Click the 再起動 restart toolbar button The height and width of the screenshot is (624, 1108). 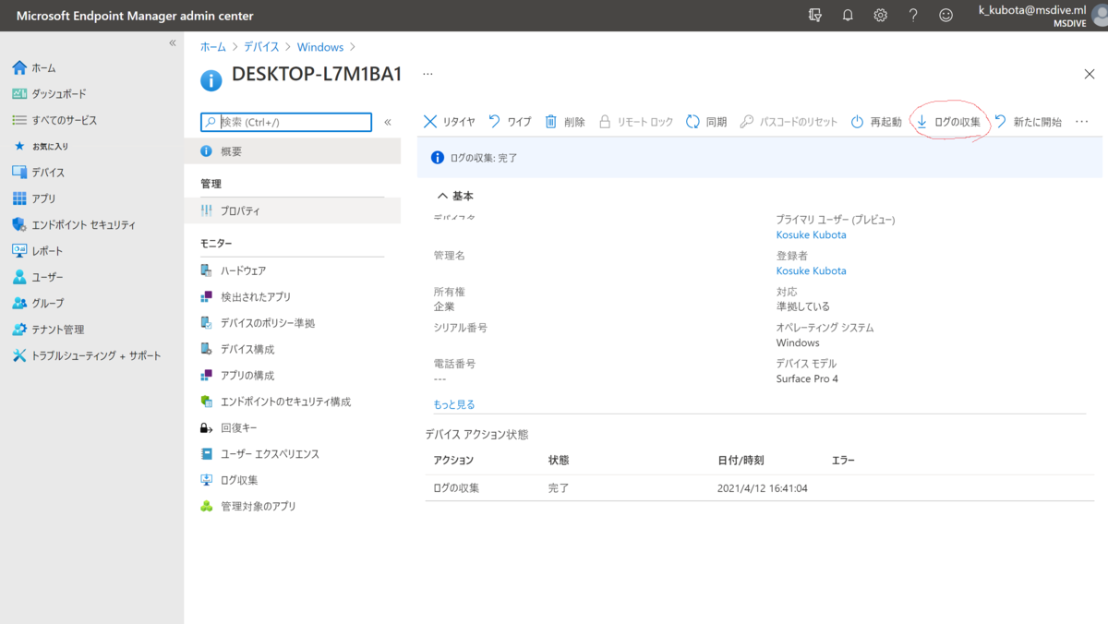tap(875, 122)
